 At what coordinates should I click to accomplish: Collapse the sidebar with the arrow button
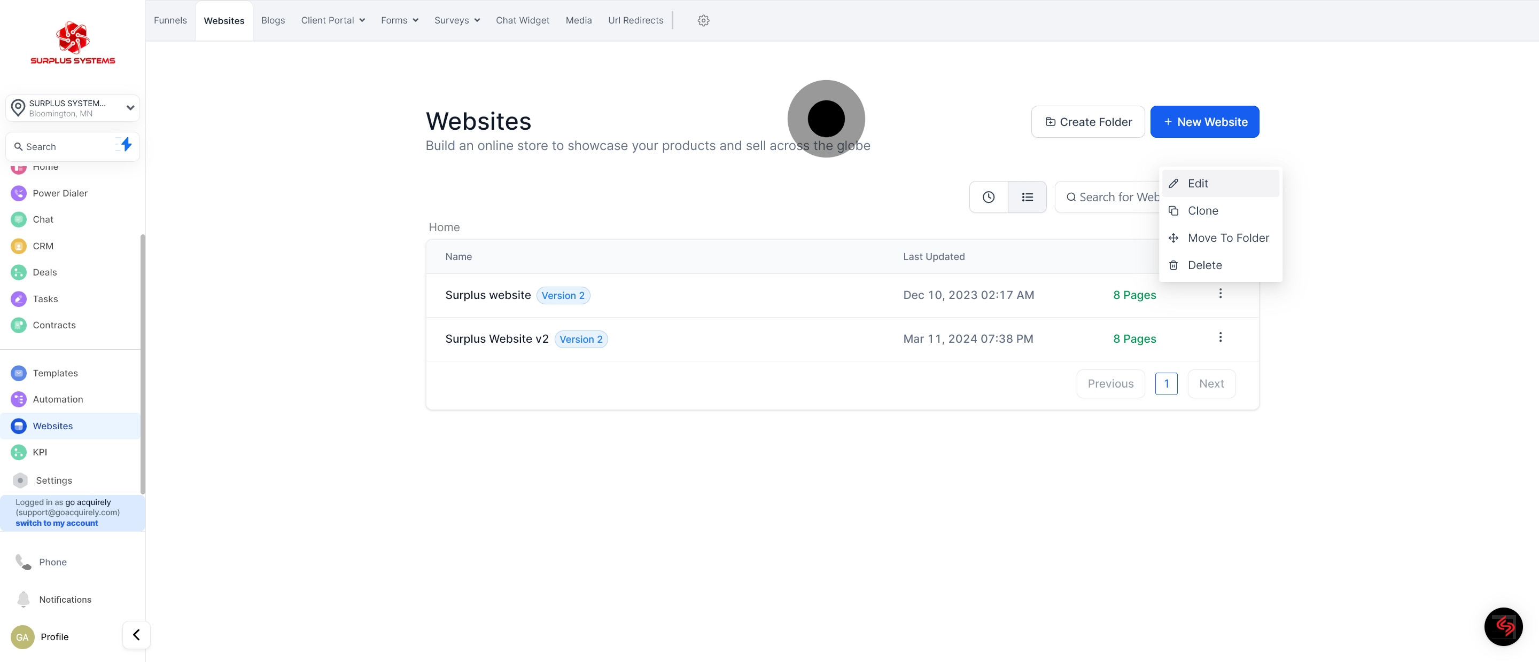click(x=136, y=635)
